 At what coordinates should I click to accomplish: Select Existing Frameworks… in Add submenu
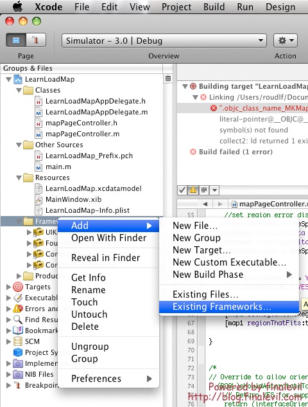[228, 307]
